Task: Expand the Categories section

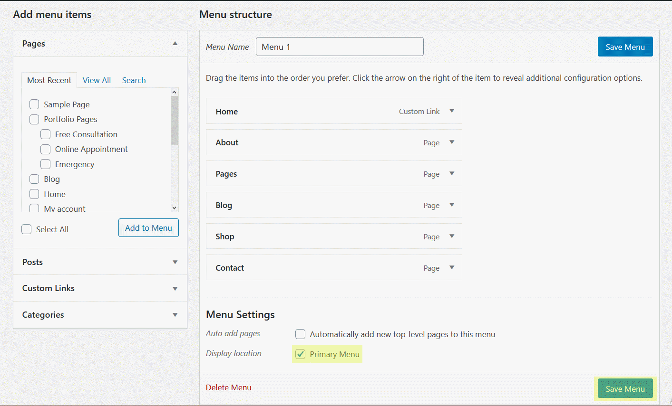Action: point(175,315)
